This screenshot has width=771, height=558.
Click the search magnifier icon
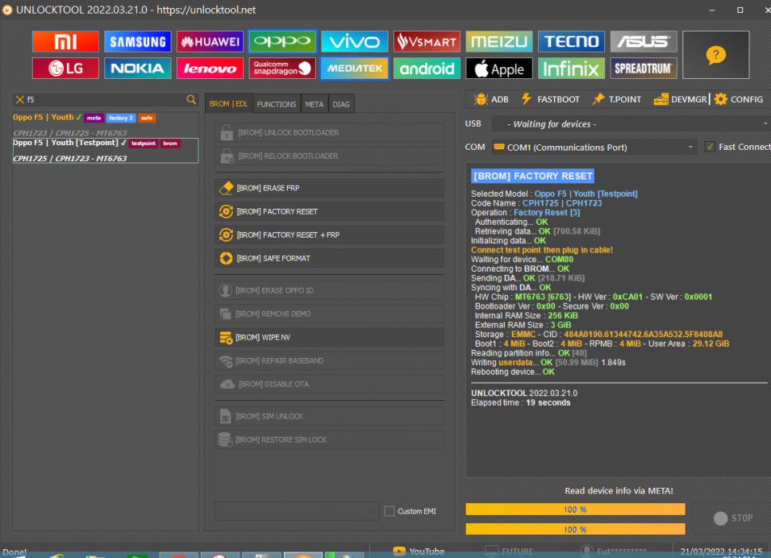click(191, 100)
